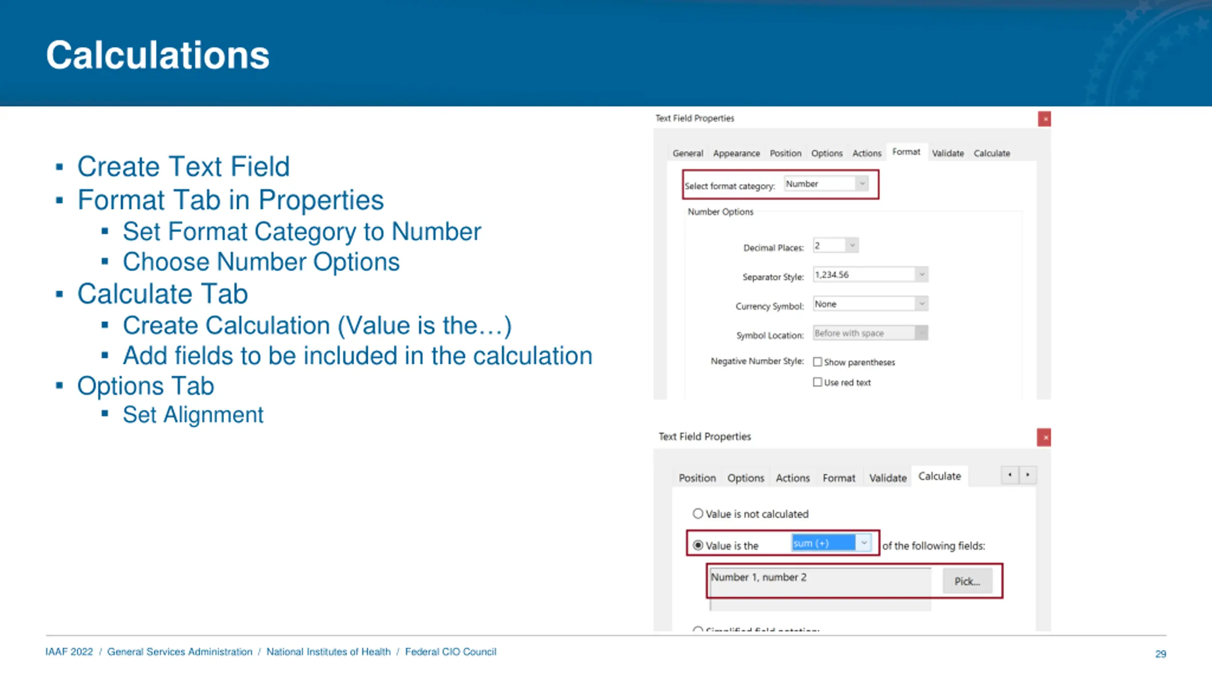The width and height of the screenshot is (1212, 681).
Task: Open the Calculate tab in upper dialog
Action: (992, 153)
